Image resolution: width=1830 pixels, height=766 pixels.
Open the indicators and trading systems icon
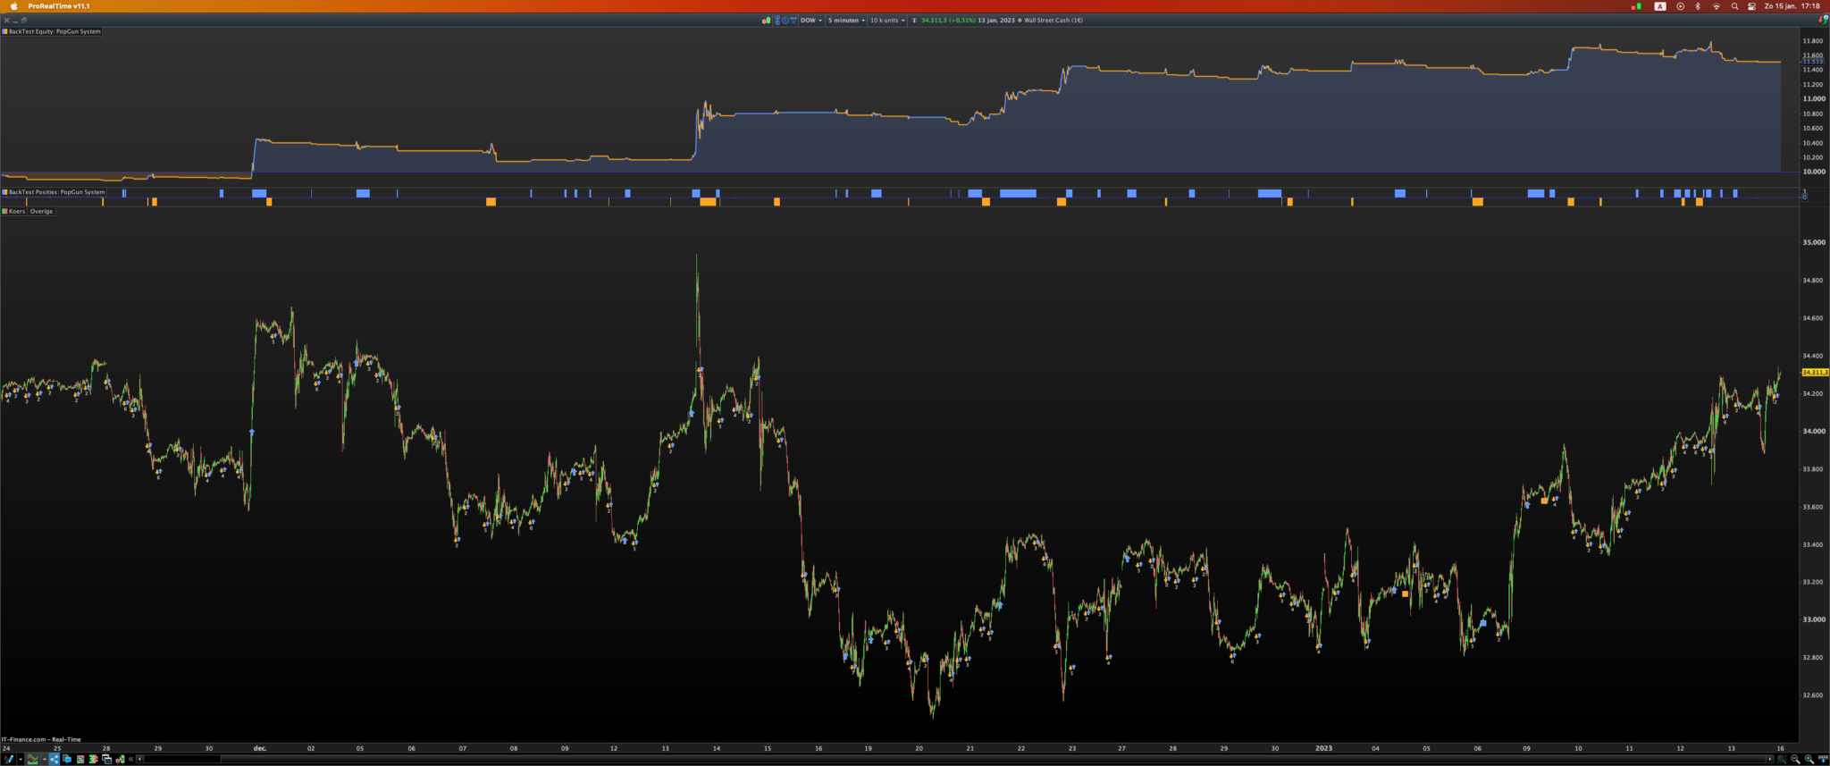(33, 759)
